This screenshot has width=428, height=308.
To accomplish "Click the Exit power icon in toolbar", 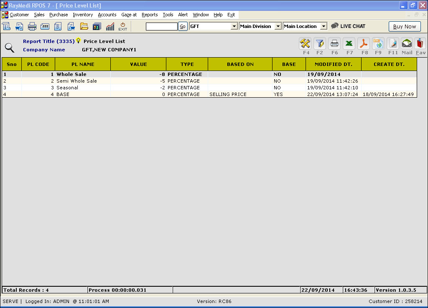I will point(122,26).
